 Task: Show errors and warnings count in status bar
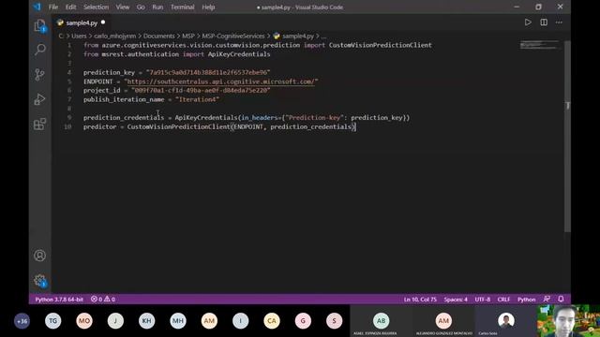click(x=103, y=300)
